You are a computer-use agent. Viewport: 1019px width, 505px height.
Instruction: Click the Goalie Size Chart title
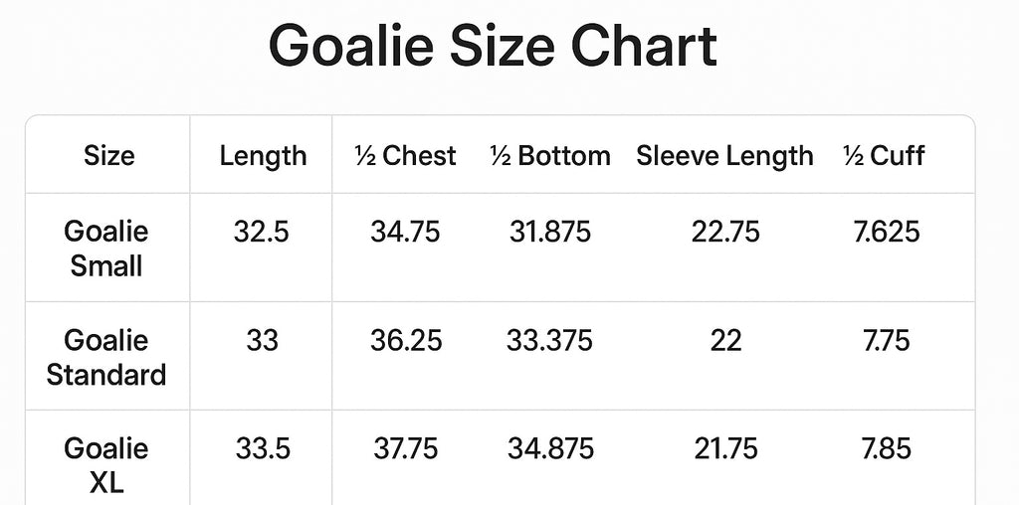point(493,46)
